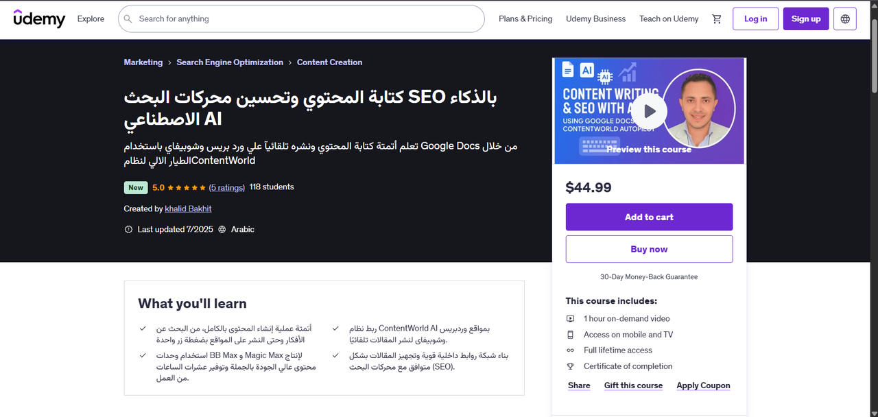Open Udemy Business link
The image size is (878, 417).
pyautogui.click(x=595, y=19)
